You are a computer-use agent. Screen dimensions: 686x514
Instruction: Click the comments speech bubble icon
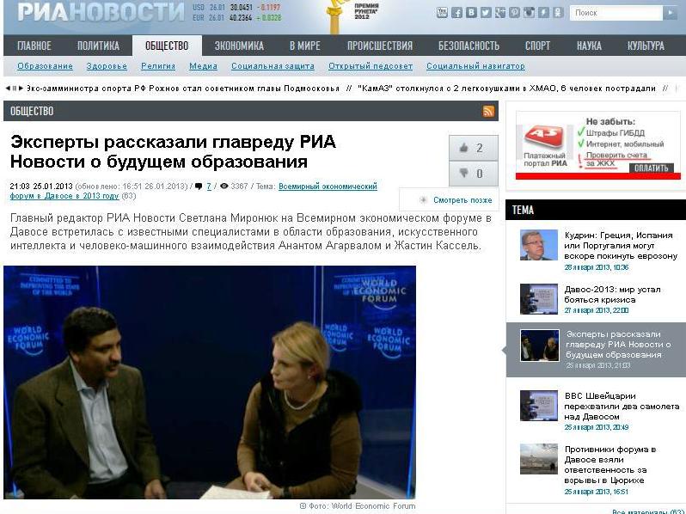coord(199,187)
